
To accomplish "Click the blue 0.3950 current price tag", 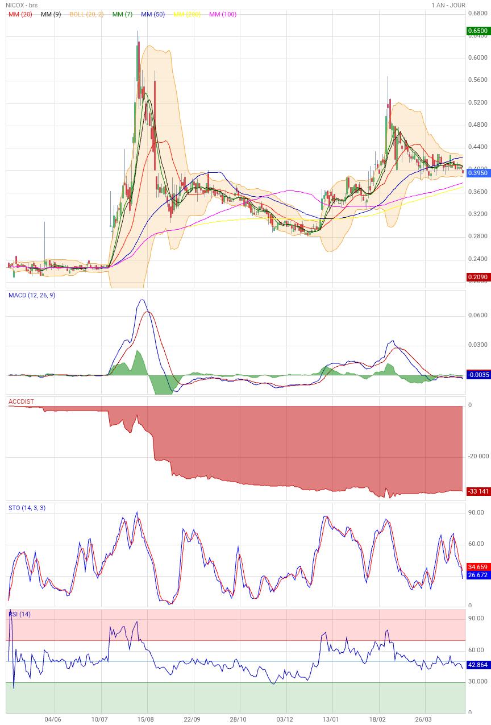I will coord(477,172).
